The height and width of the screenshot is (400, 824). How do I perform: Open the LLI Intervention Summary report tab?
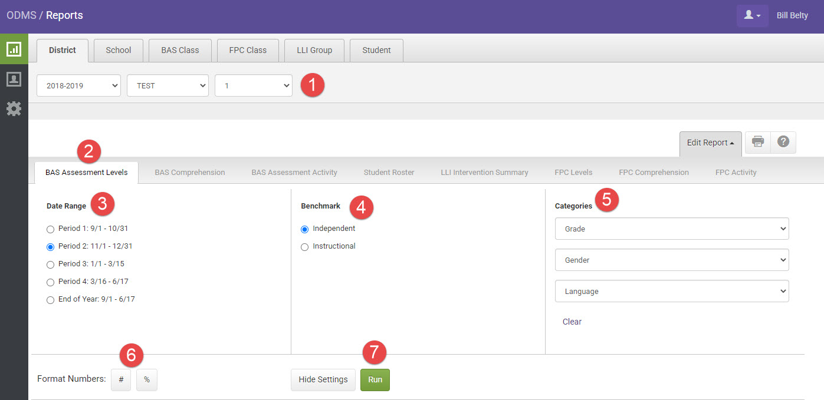[484, 172]
